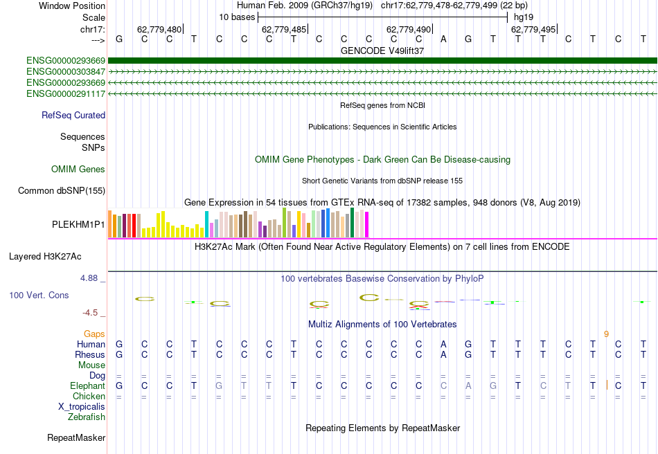Click ENSG00000293669 label beside the solid green bar

(x=66, y=61)
